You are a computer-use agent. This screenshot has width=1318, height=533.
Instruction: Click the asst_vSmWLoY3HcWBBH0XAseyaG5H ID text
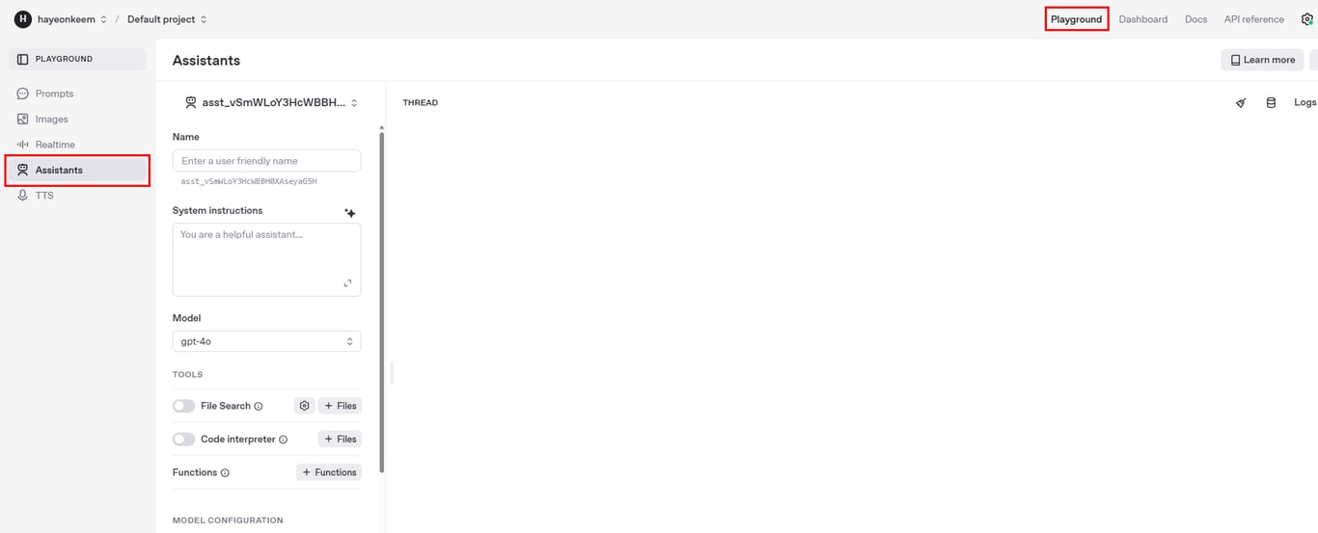click(x=249, y=181)
